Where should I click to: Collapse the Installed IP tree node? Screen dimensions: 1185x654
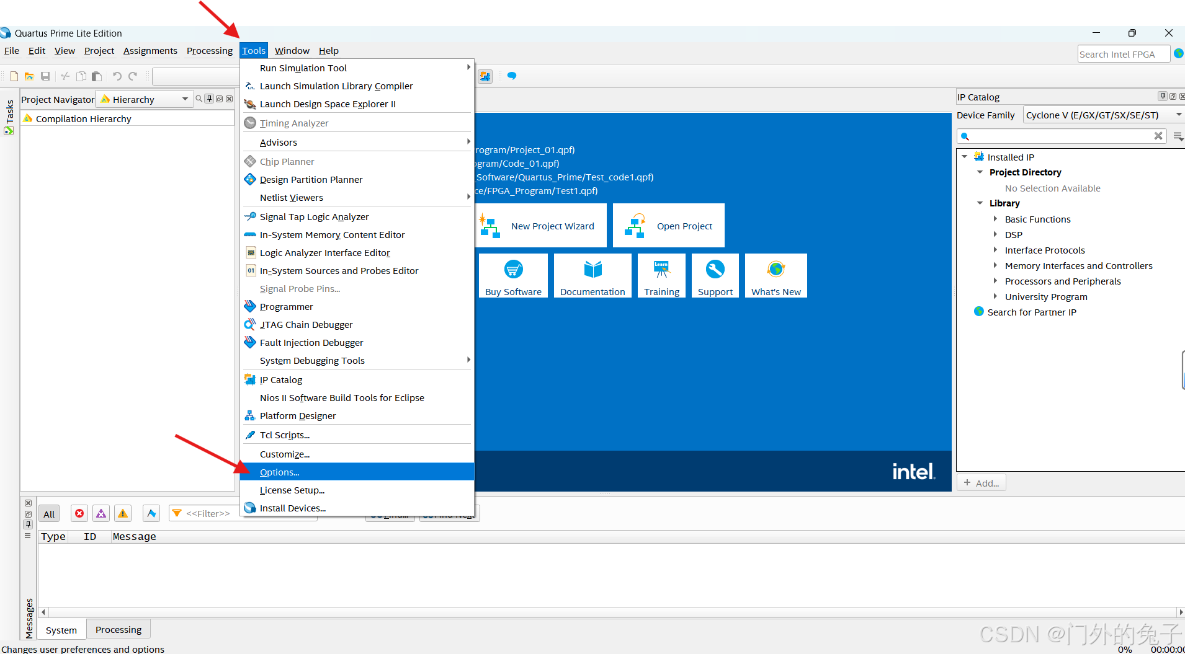tap(965, 157)
